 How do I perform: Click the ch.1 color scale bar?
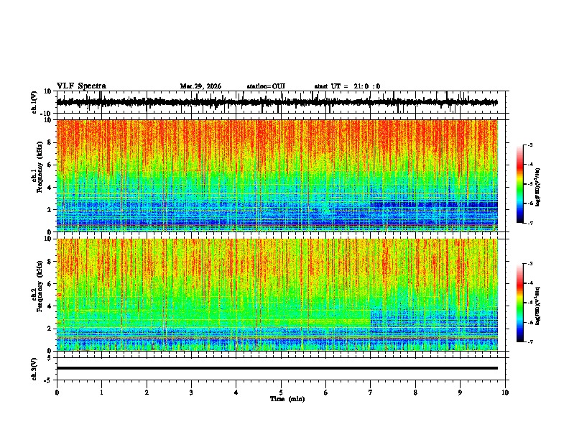(x=520, y=184)
